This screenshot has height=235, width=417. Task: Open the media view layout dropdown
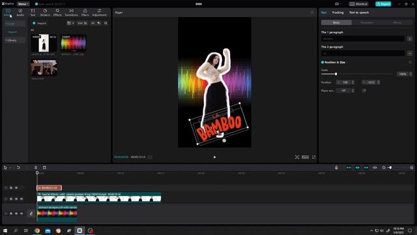click(70, 23)
